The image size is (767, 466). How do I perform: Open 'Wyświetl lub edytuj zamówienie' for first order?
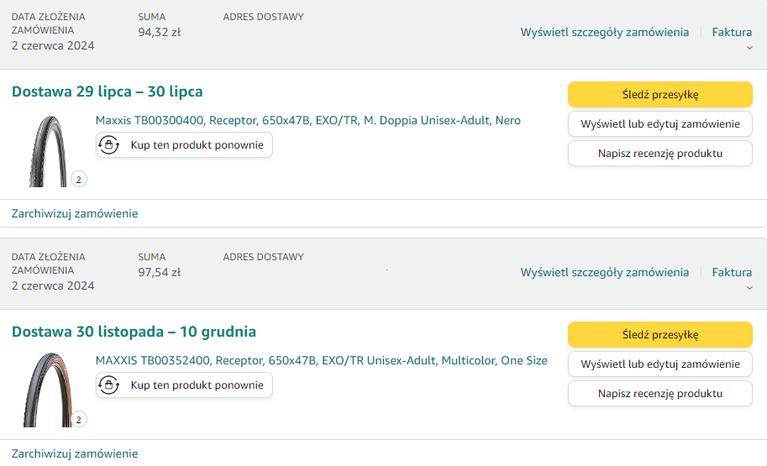point(659,124)
